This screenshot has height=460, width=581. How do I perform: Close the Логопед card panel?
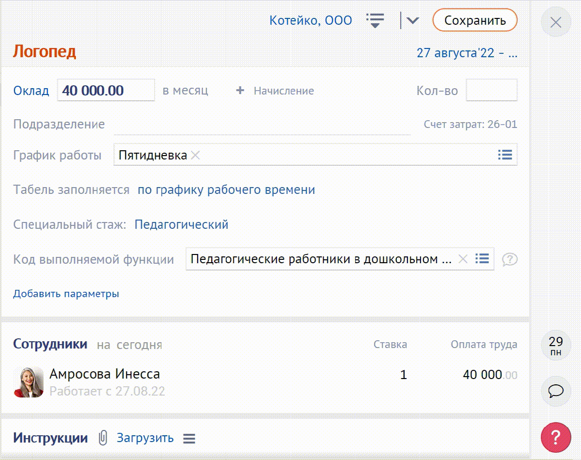click(x=556, y=22)
